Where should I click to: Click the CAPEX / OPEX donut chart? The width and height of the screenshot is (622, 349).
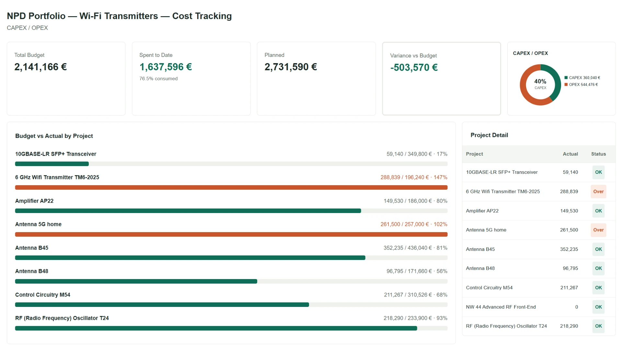pyautogui.click(x=540, y=85)
